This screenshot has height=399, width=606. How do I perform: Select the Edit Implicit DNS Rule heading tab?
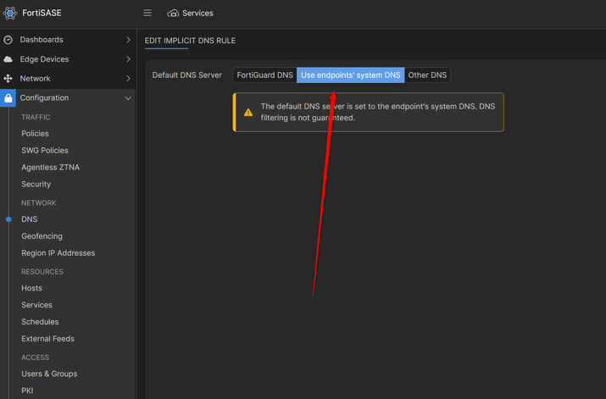(x=190, y=41)
